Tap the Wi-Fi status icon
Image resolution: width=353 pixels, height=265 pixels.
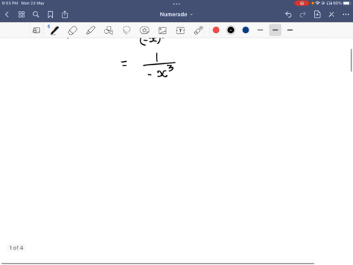point(318,3)
